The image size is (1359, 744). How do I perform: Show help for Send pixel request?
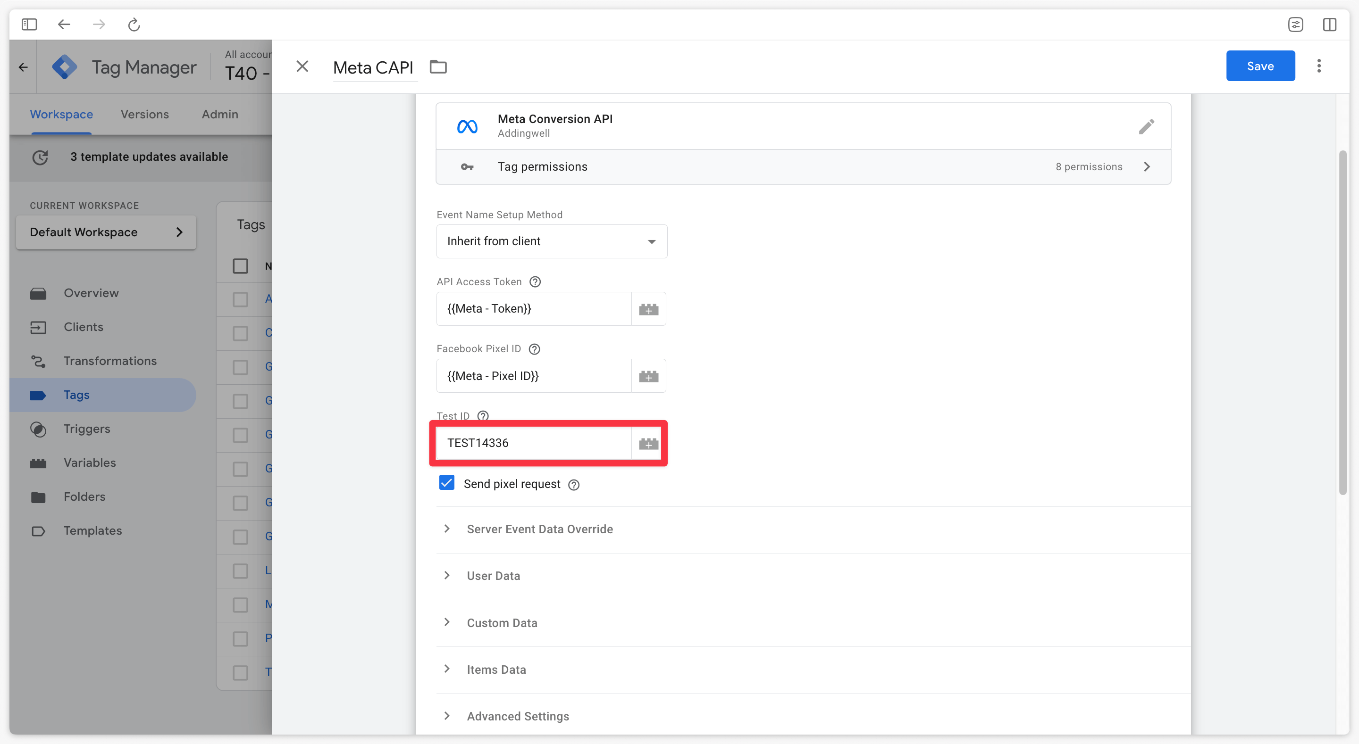[x=574, y=485]
